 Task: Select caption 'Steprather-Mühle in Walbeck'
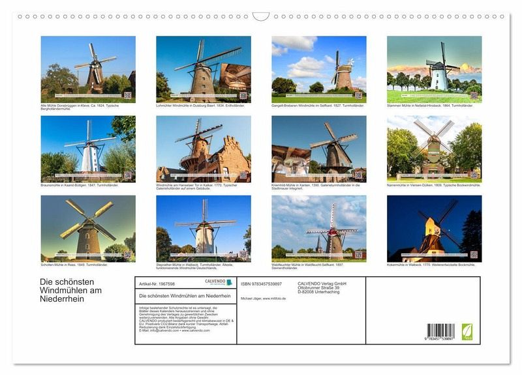click(x=177, y=265)
